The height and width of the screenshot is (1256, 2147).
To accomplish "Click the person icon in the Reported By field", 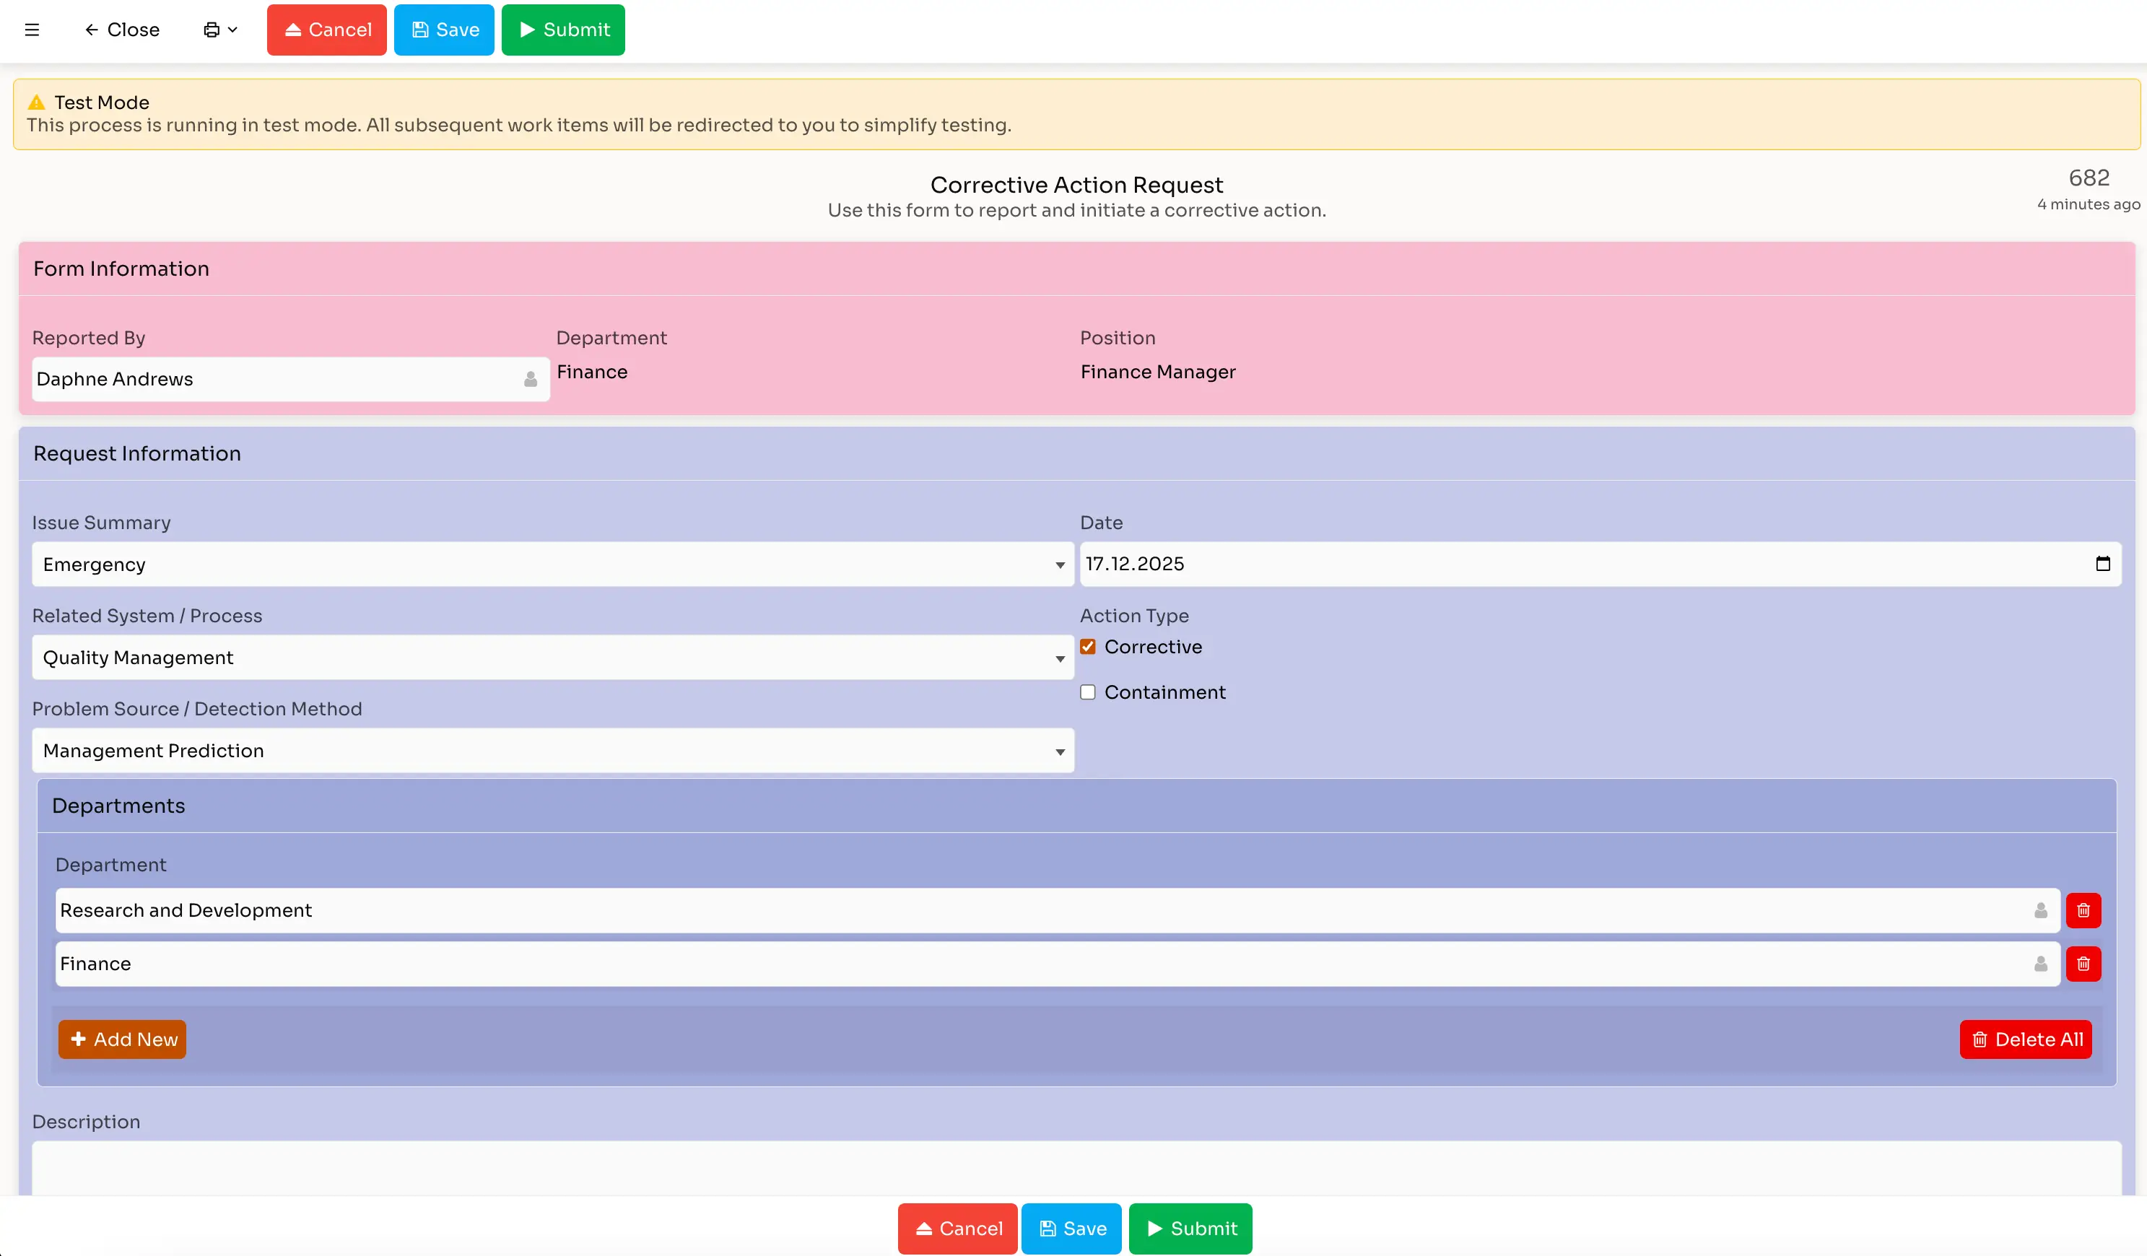I will click(530, 379).
